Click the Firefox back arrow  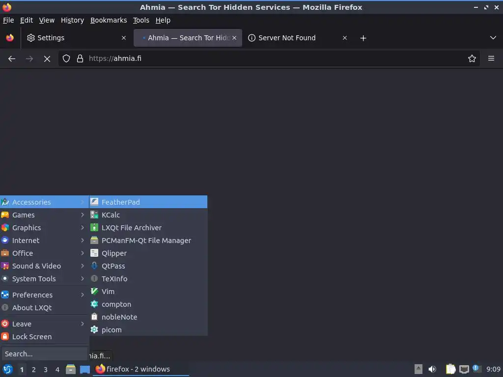(x=12, y=59)
